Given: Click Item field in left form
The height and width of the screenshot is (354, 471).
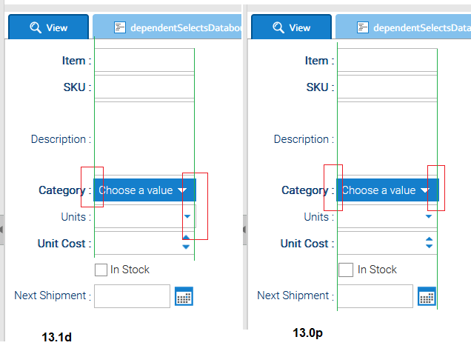Looking at the screenshot, I should tap(144, 60).
